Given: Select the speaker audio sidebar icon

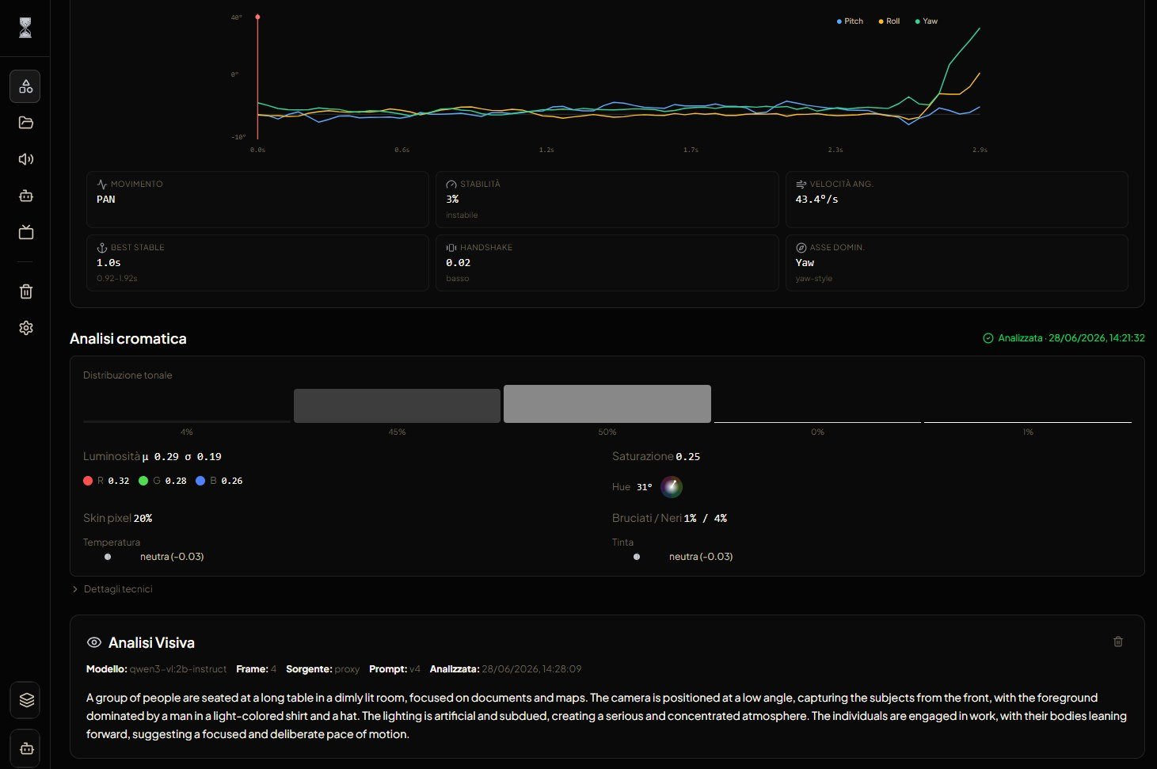Looking at the screenshot, I should coord(25,159).
